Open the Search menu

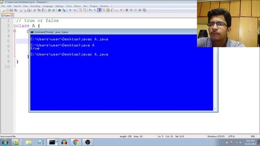point(17,6)
